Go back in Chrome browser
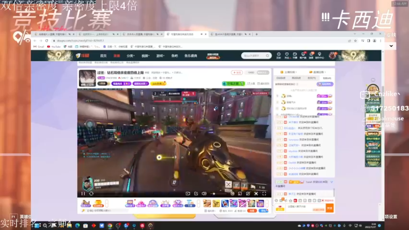This screenshot has height=230, width=409. (35, 41)
